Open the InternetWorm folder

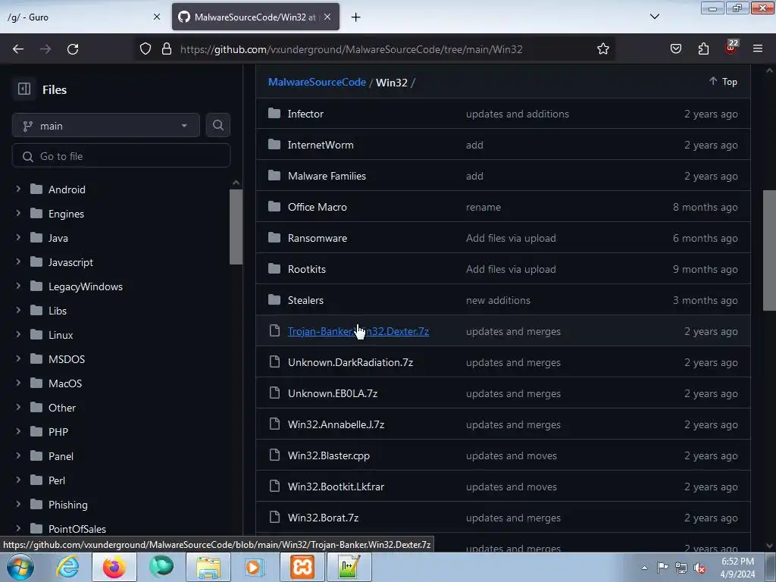(x=321, y=145)
